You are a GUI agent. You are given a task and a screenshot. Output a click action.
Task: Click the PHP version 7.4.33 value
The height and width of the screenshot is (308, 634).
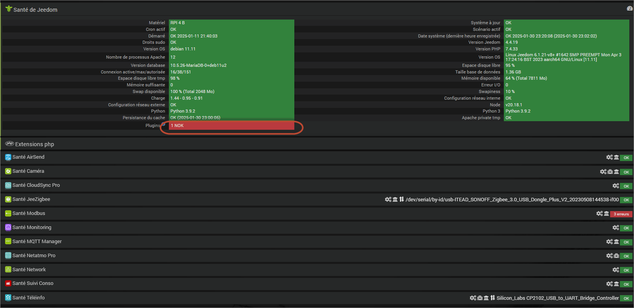pos(512,49)
